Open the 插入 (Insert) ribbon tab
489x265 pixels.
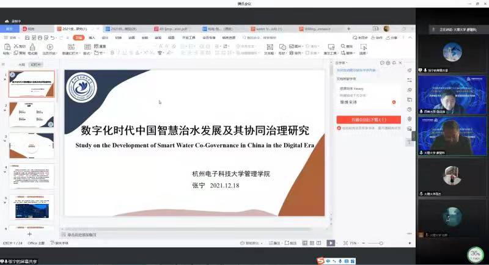(x=92, y=38)
